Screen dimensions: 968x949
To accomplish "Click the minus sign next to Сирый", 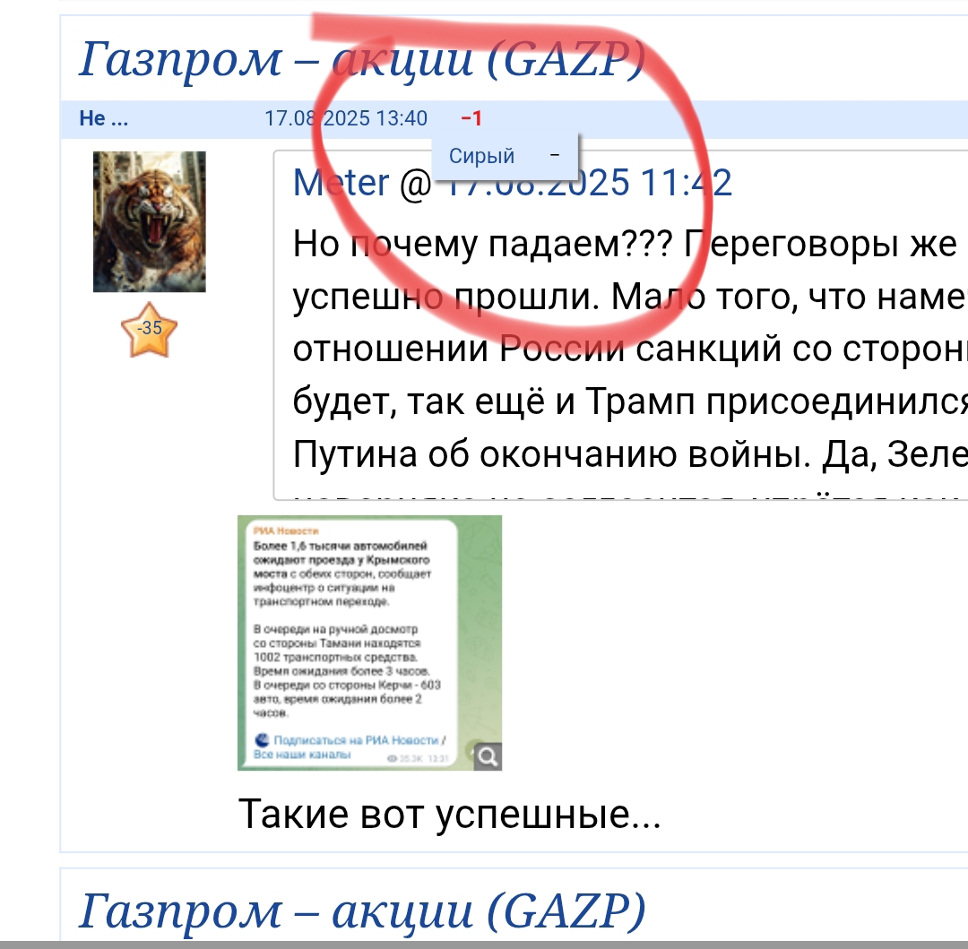I will (555, 155).
